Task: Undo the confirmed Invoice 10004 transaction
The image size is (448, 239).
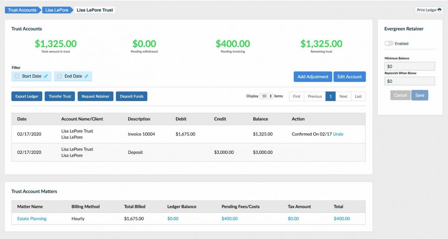Action: pos(338,134)
